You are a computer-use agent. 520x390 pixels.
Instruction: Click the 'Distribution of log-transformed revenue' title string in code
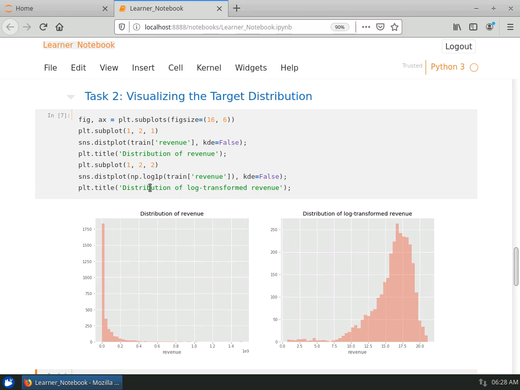point(201,188)
